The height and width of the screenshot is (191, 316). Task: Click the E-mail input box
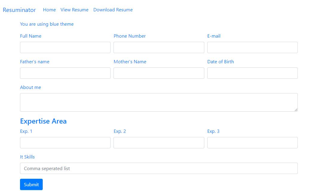[252, 47]
